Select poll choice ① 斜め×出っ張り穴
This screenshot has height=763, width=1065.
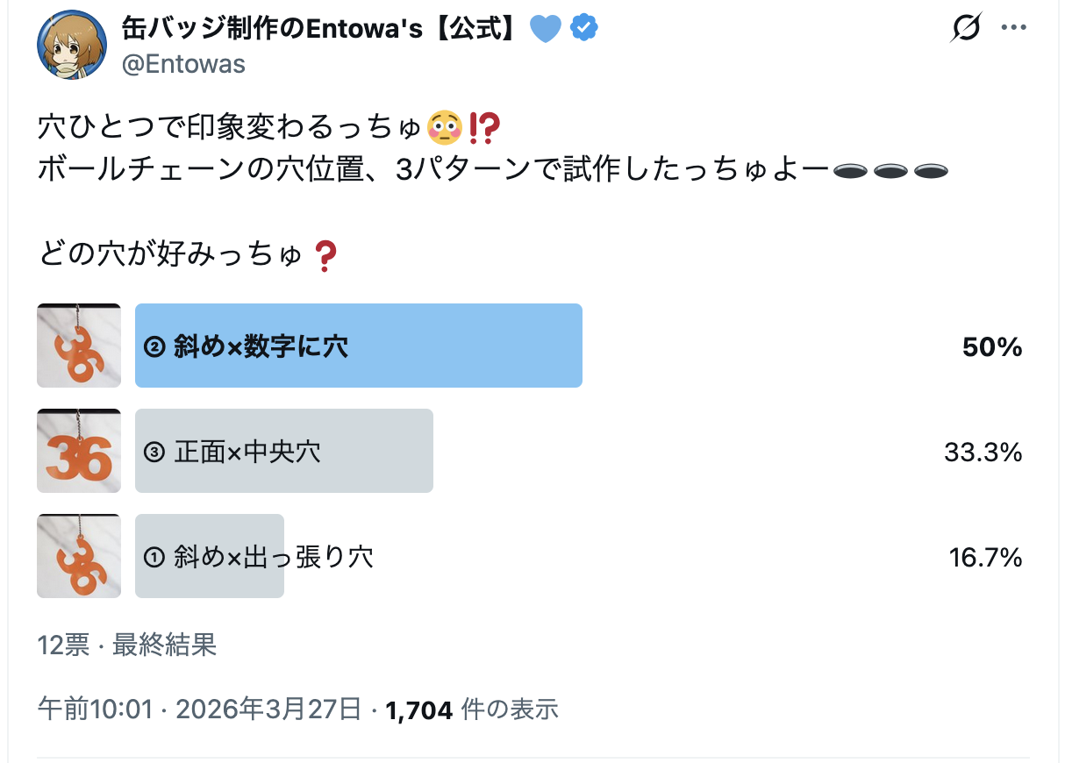(209, 556)
